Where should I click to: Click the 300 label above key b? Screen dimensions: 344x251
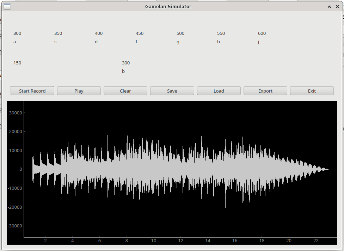coord(126,63)
